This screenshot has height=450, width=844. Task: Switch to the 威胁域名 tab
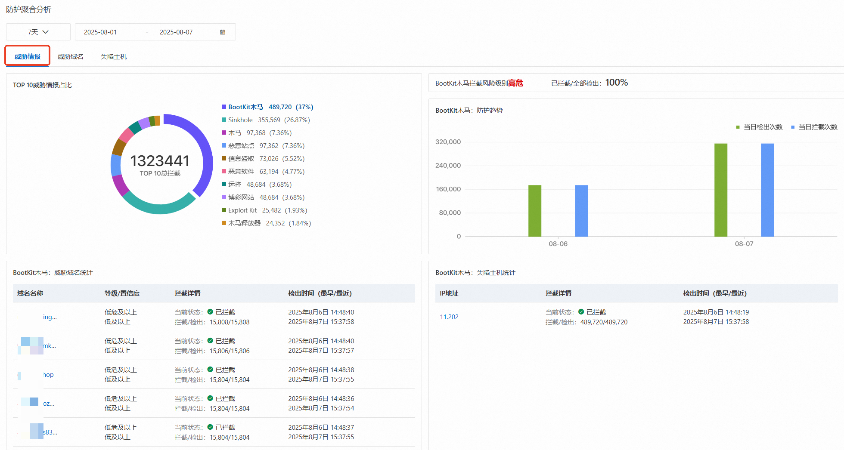tap(71, 56)
